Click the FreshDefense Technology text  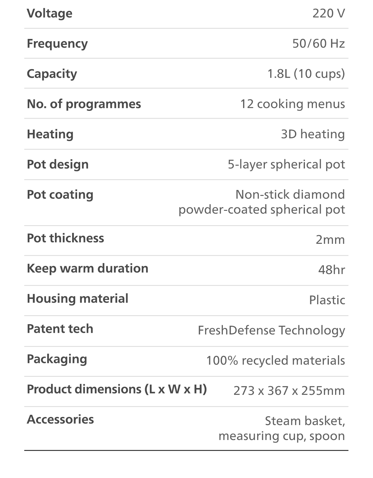coord(271,330)
